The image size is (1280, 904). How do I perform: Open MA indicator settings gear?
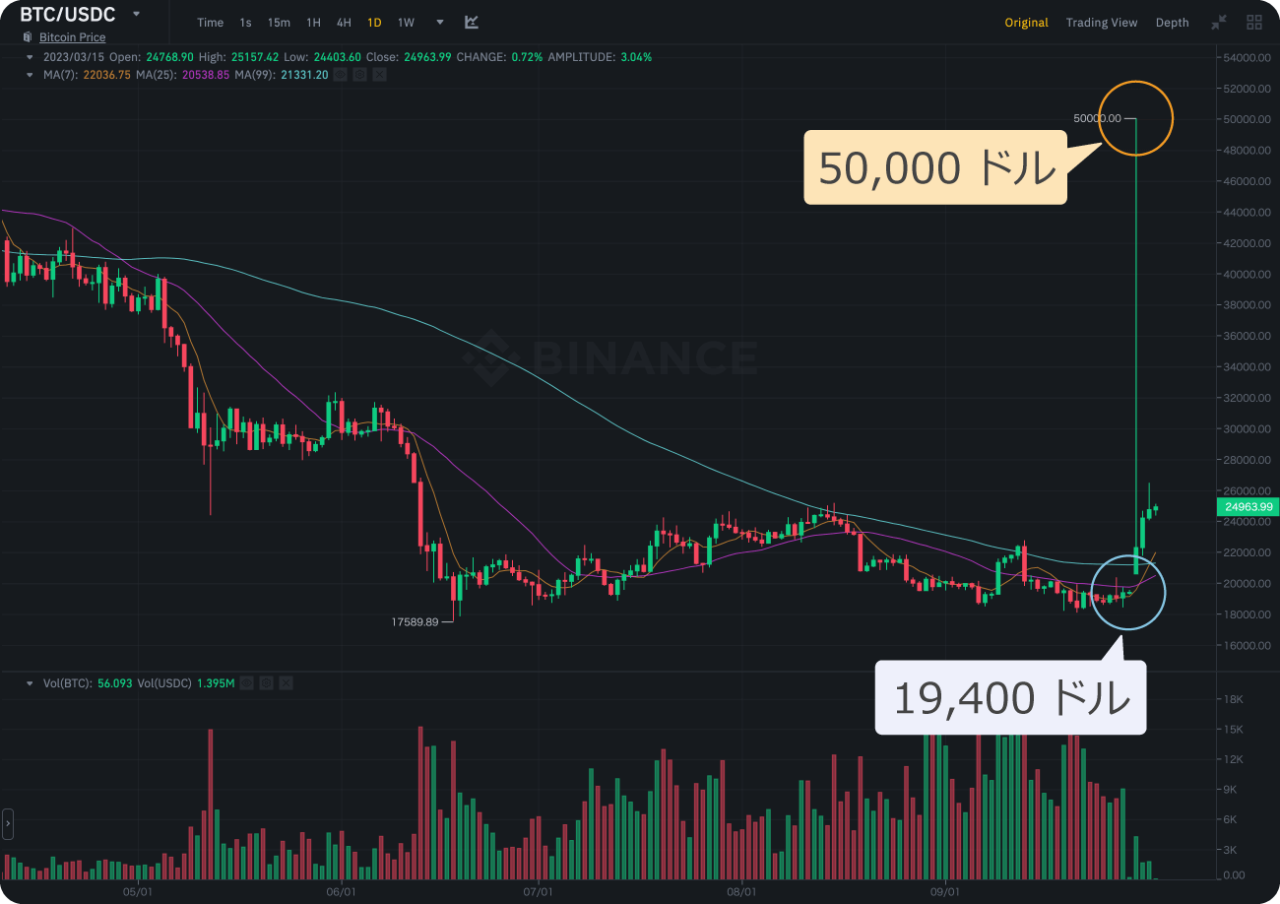(x=360, y=74)
